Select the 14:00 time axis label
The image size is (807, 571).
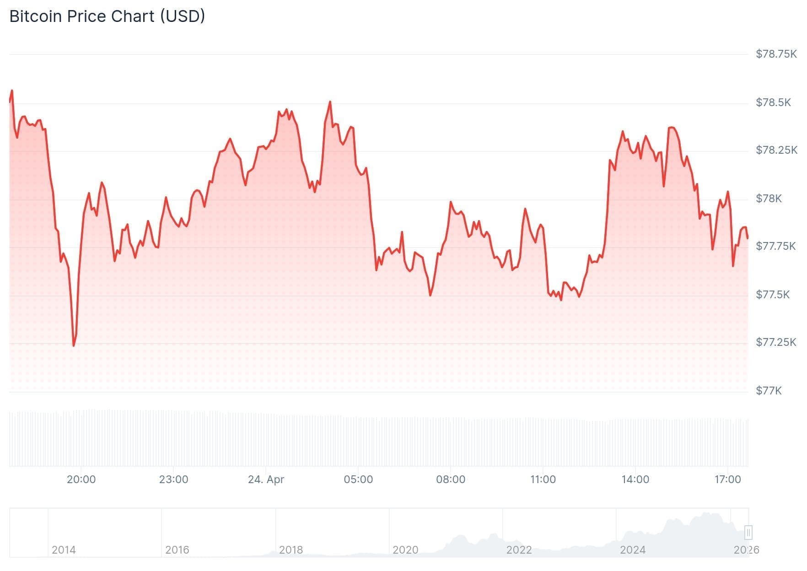pyautogui.click(x=635, y=479)
